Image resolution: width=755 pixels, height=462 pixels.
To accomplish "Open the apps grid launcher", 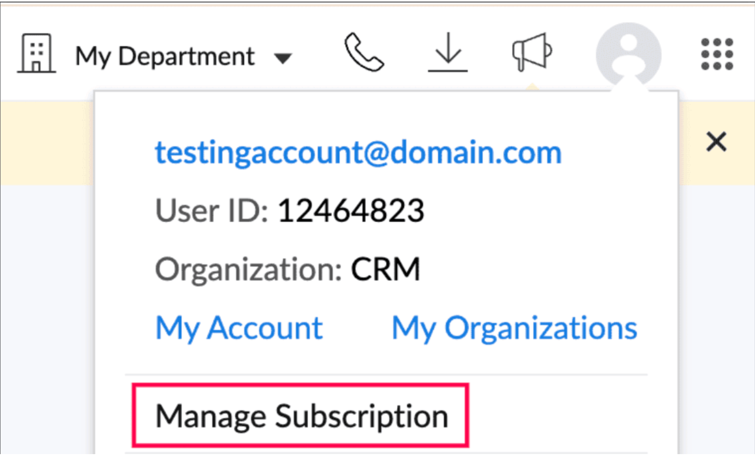I will [717, 54].
